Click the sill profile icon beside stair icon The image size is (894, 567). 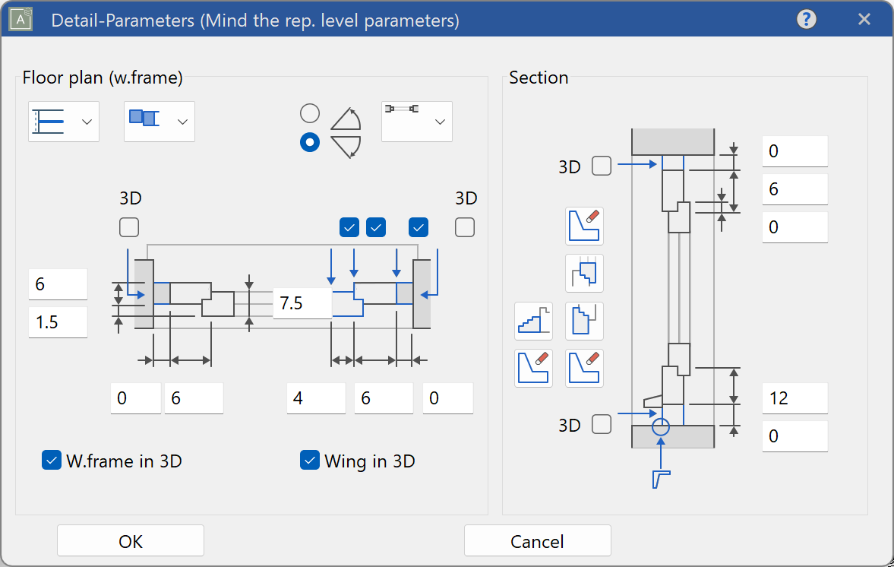point(584,321)
